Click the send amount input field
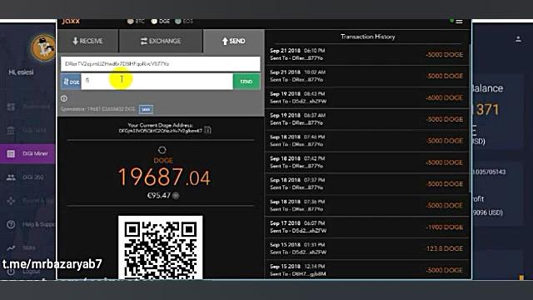Screen dimensions: 533x300 157,82
